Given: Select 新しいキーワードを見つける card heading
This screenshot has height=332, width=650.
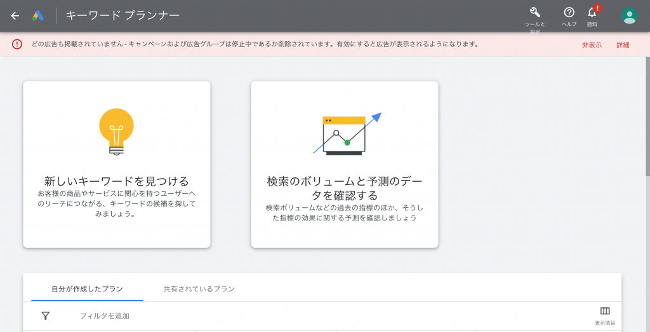Looking at the screenshot, I should click(117, 181).
